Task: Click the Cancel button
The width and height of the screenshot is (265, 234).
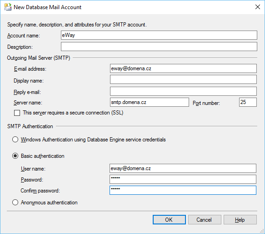Action: click(x=205, y=220)
